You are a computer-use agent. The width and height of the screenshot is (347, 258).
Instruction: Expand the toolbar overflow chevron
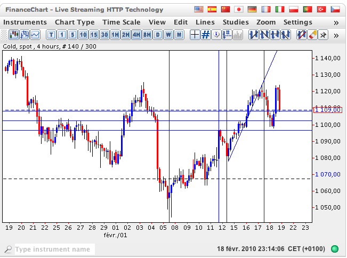tap(336, 35)
